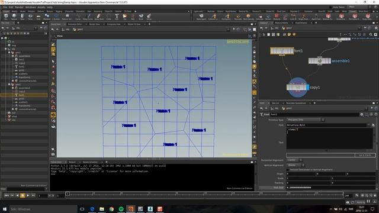Select the Sphere shelf tool
The height and width of the screenshot is (213, 379).
[x=14, y=17]
